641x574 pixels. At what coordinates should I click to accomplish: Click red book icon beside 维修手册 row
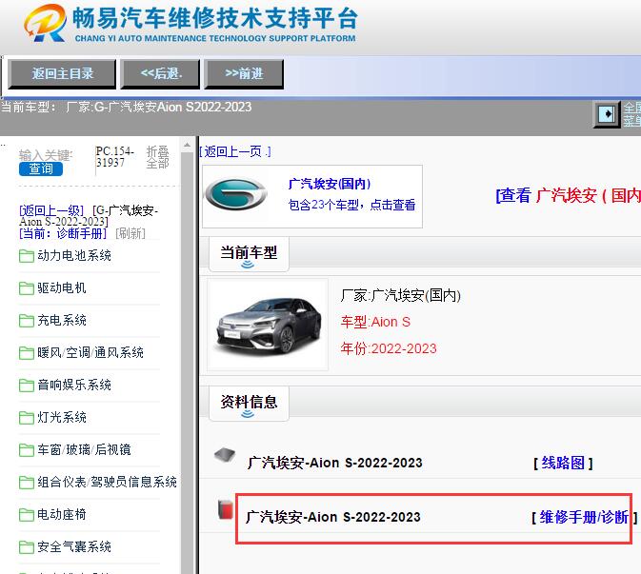225,510
